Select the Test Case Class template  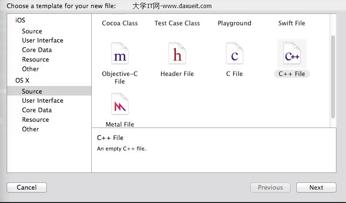(x=177, y=23)
